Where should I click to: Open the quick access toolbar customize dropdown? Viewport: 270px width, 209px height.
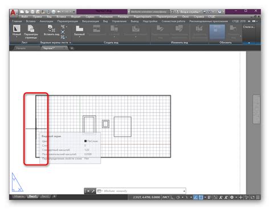tap(74, 12)
